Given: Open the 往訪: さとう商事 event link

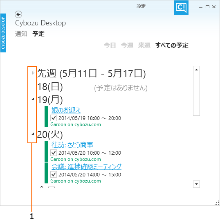Looking at the screenshot, I should (x=72, y=145).
